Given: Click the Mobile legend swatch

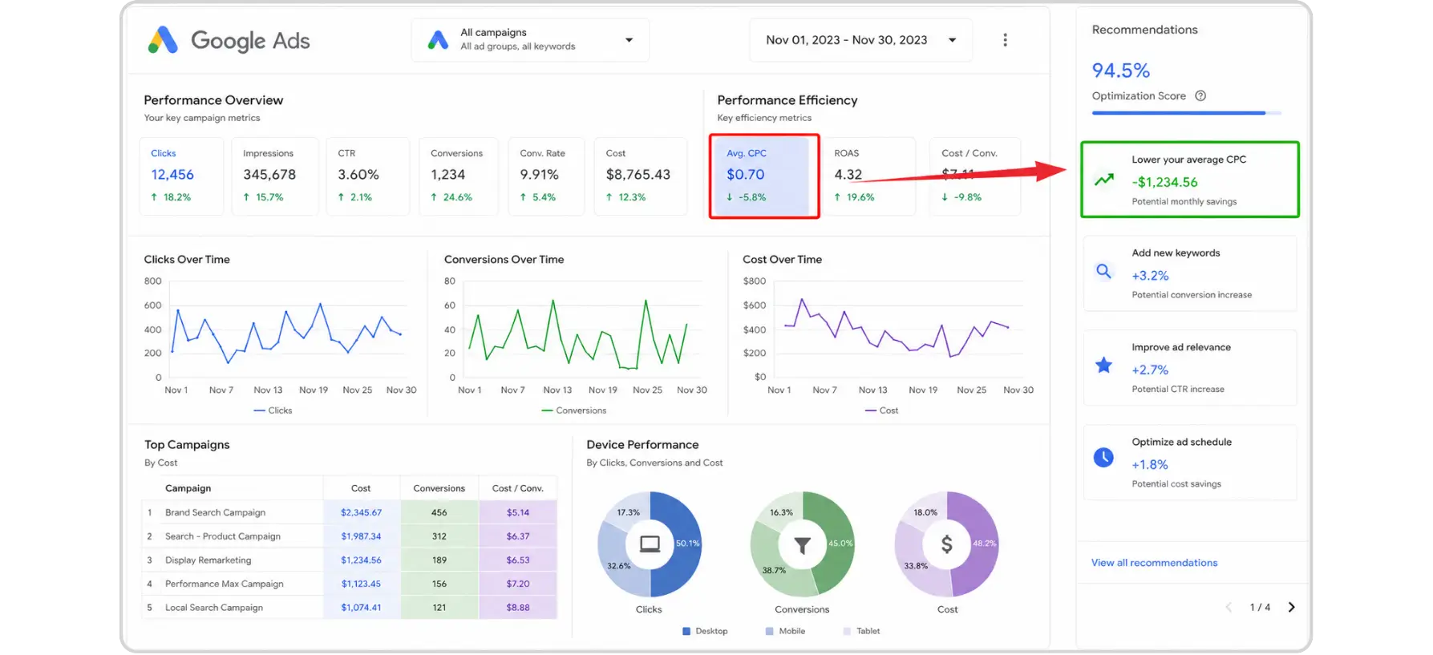Looking at the screenshot, I should click(770, 631).
